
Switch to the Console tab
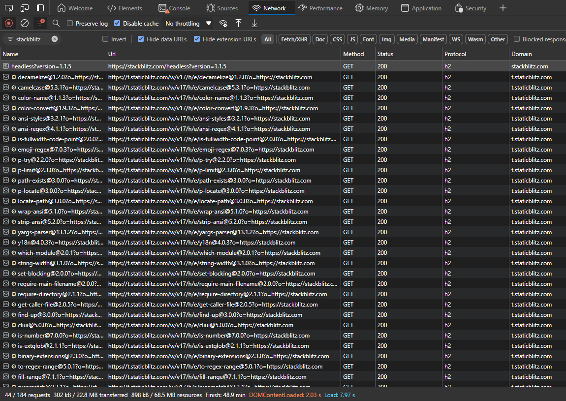174,8
